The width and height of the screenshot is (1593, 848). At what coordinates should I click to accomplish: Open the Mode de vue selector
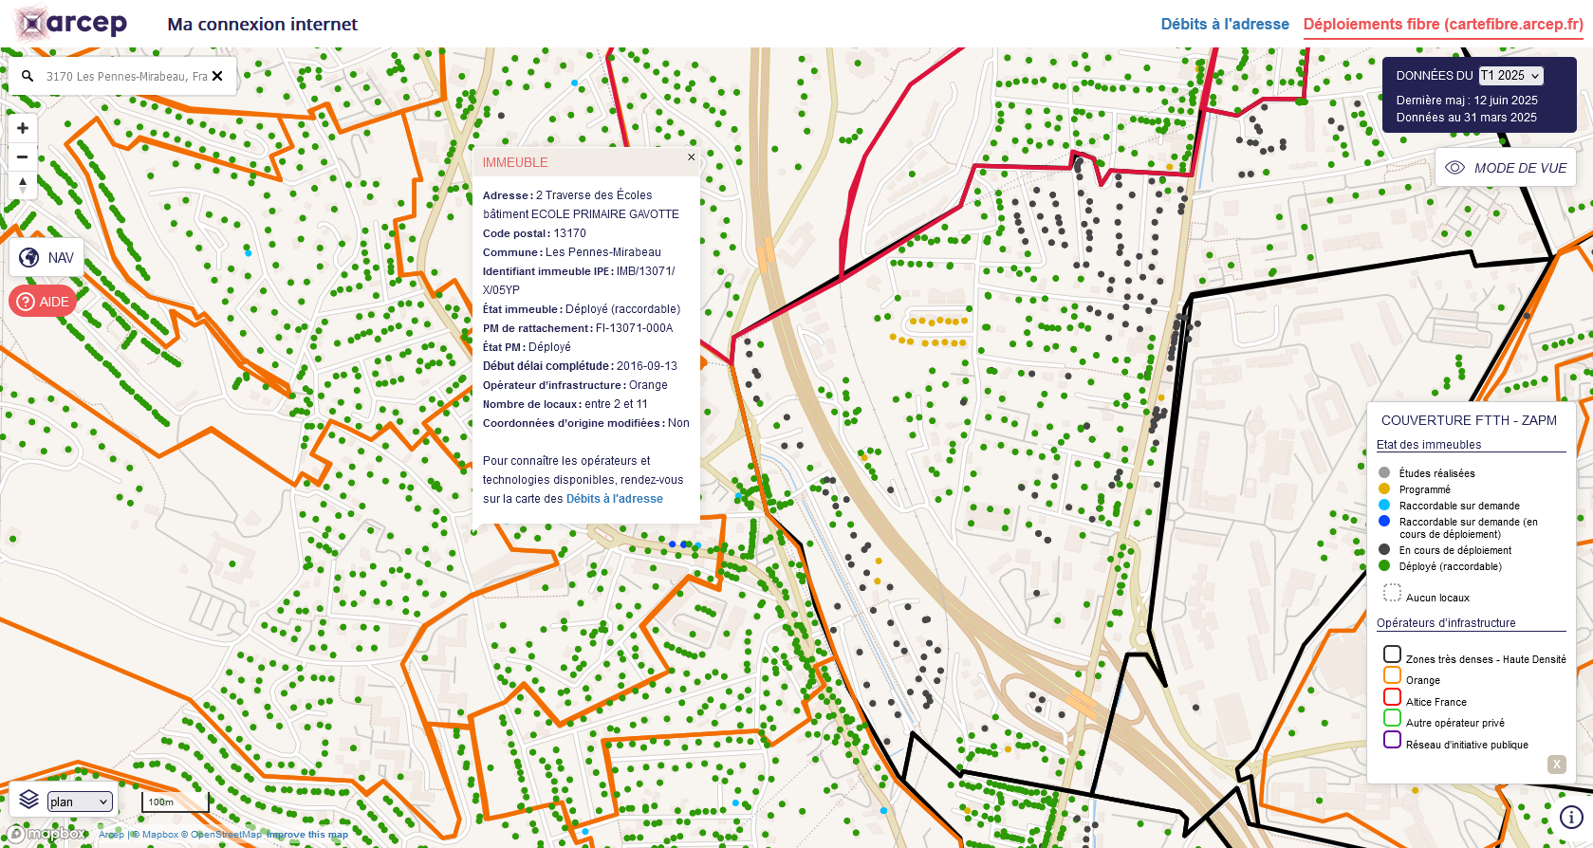coord(1506,168)
